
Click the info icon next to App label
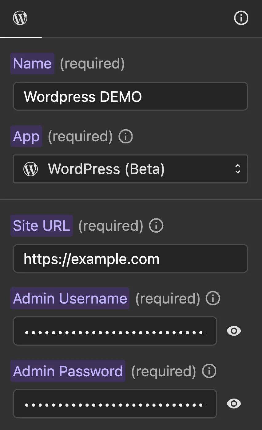(x=125, y=136)
